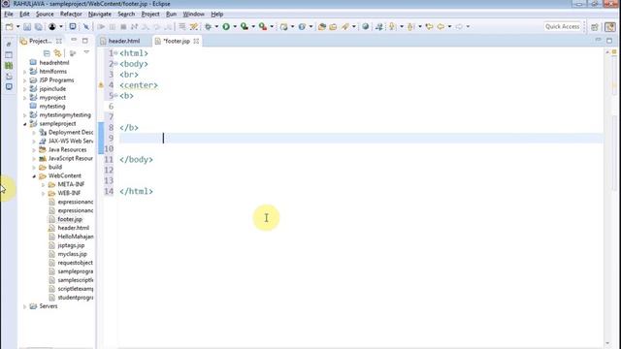
Task: Click the Next Annotation toolbar icon
Action: [x=392, y=26]
